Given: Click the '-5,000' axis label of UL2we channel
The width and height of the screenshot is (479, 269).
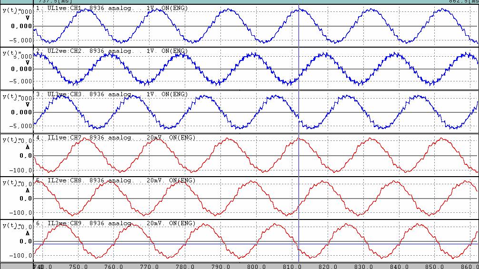Looking at the screenshot, I should [x=20, y=81].
